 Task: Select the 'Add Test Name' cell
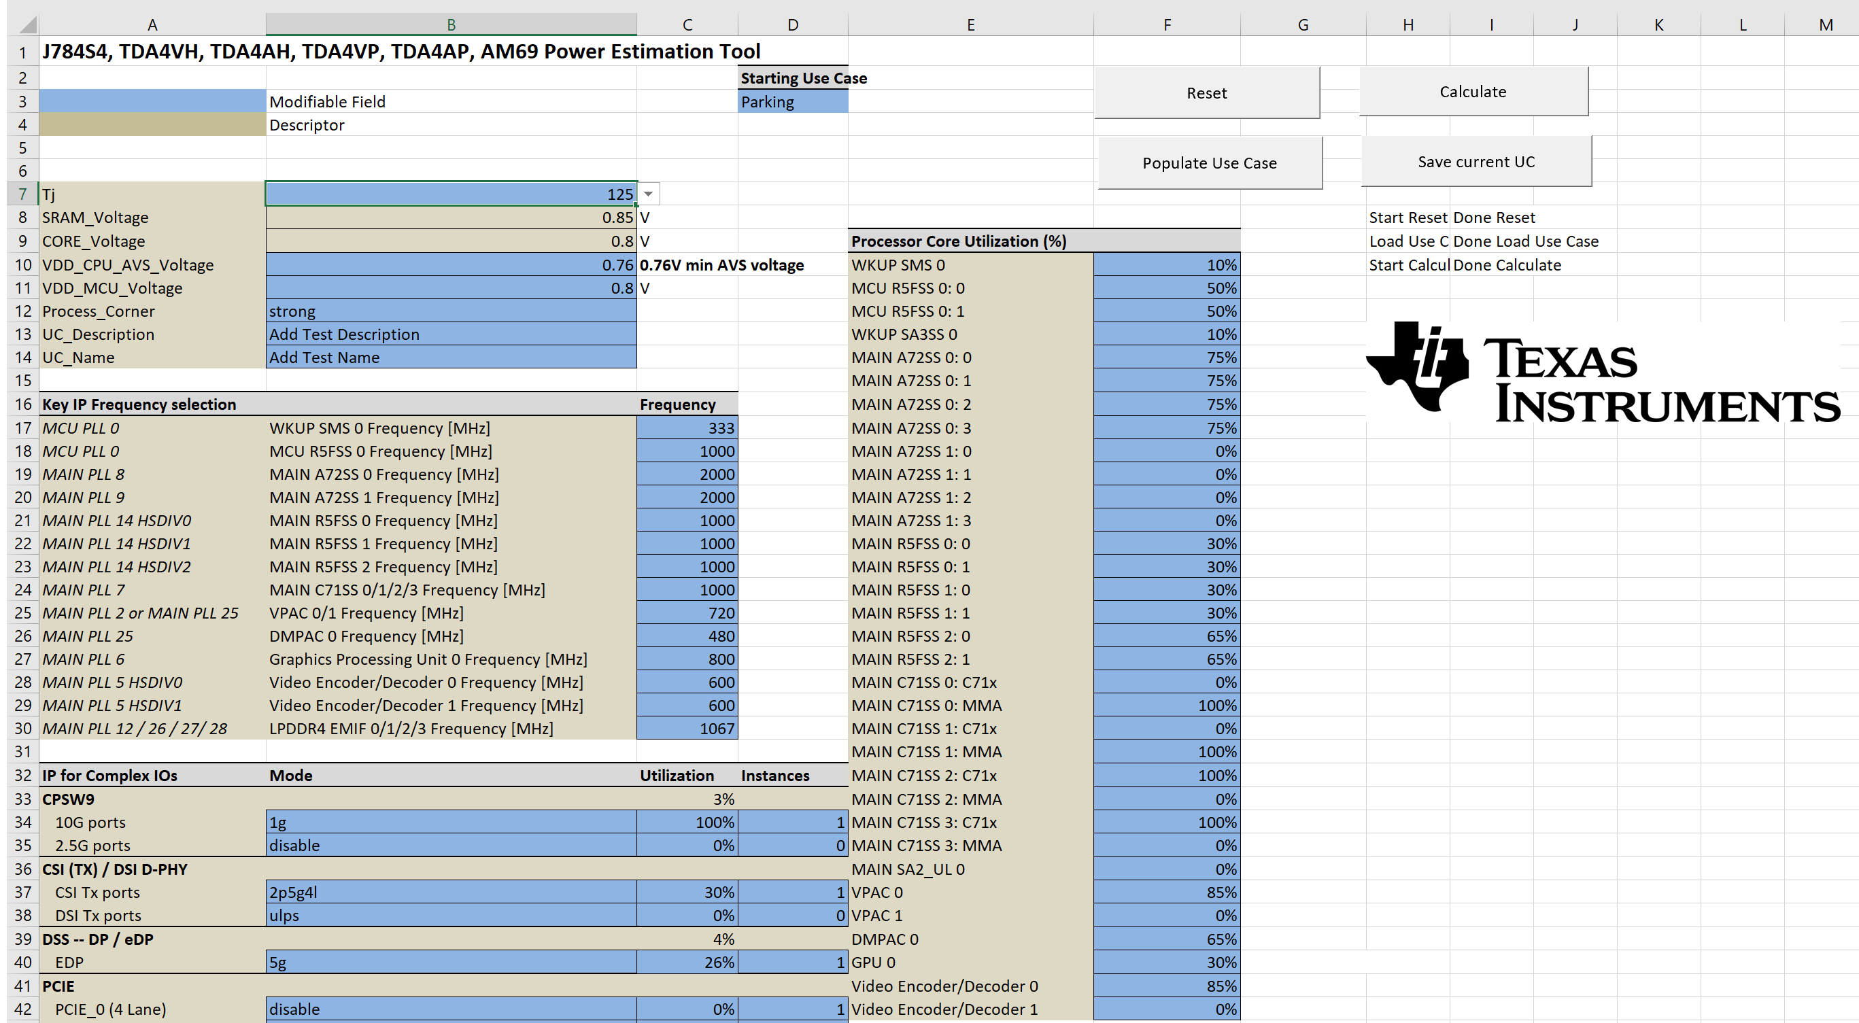pos(451,357)
